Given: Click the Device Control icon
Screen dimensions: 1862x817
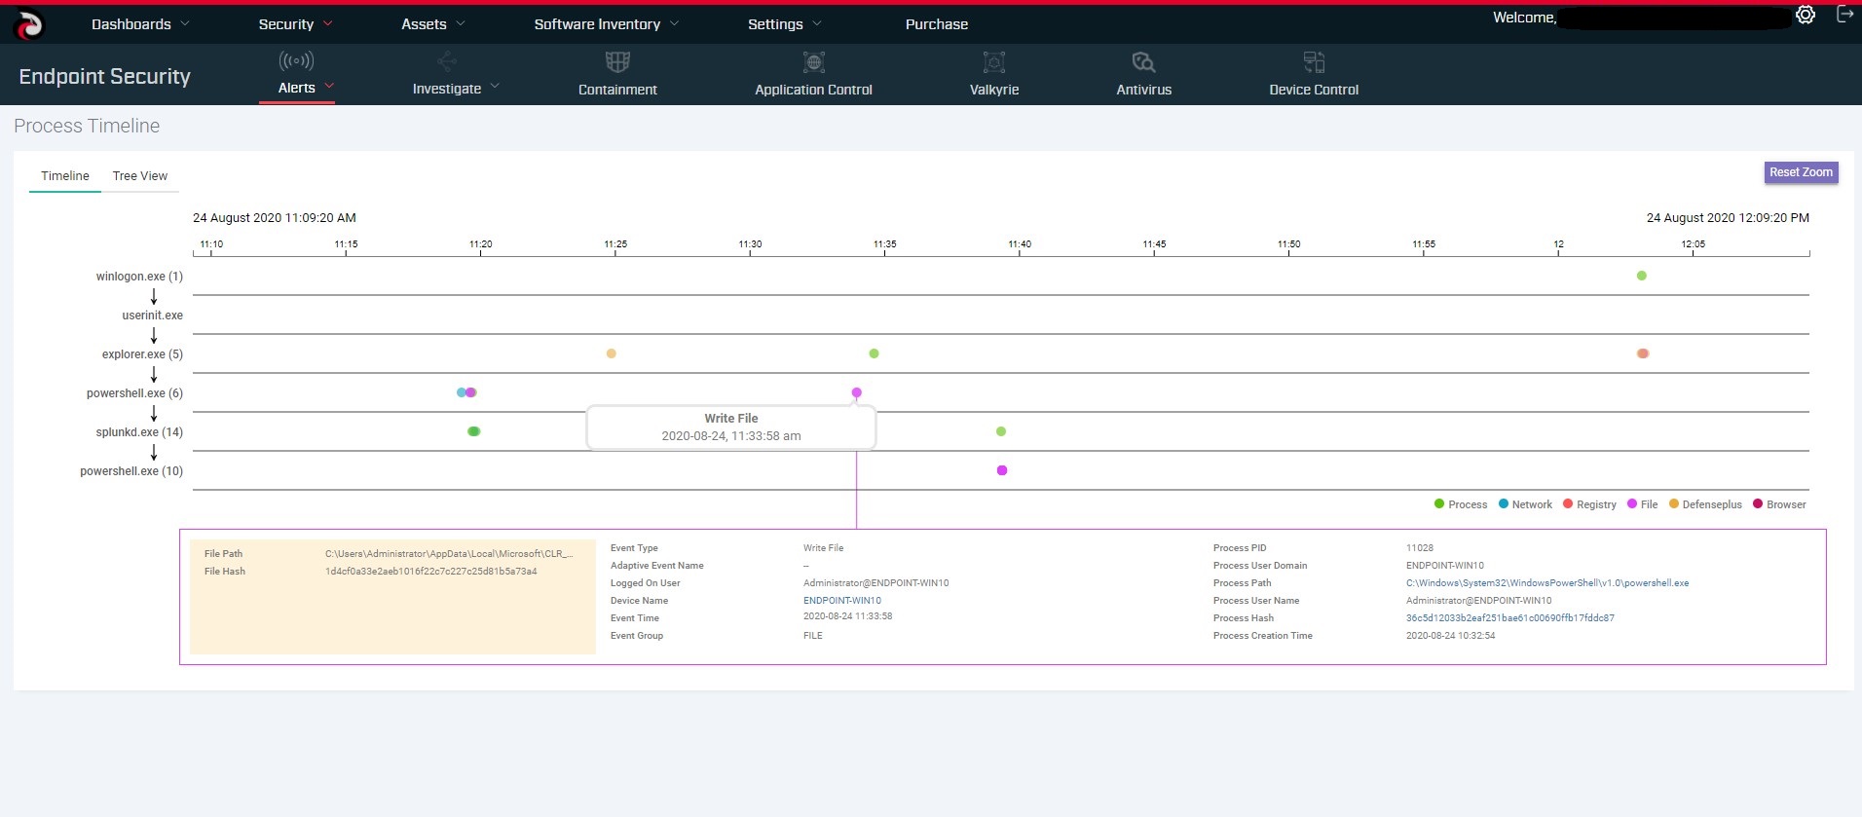Looking at the screenshot, I should click(1314, 62).
